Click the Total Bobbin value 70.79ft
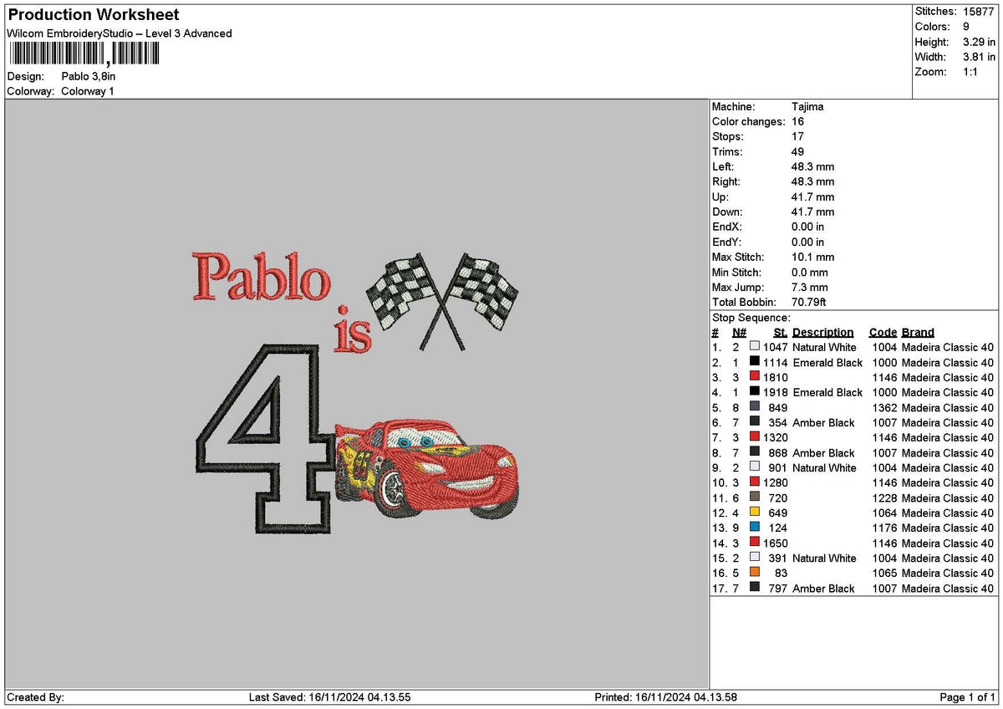Viewport: 1003px width, 709px height. coord(809,303)
